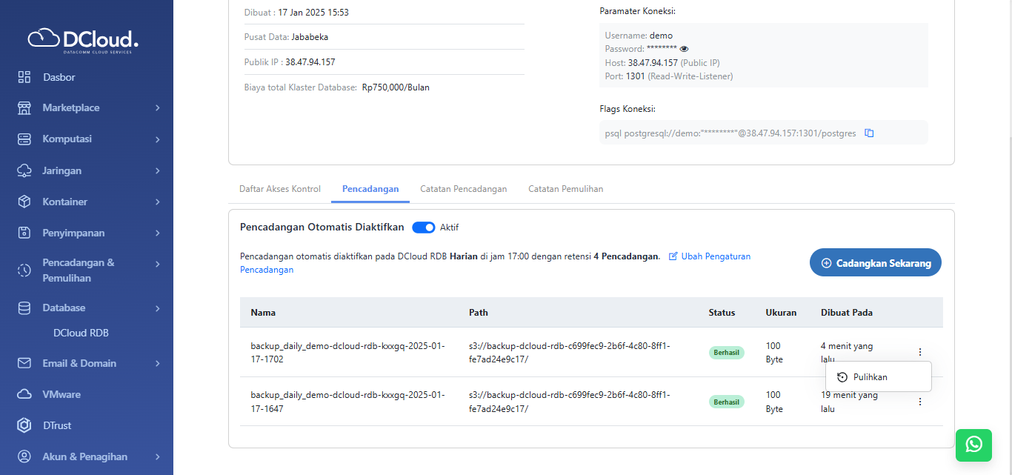Select DCloud RDB under Database

pyautogui.click(x=81, y=333)
